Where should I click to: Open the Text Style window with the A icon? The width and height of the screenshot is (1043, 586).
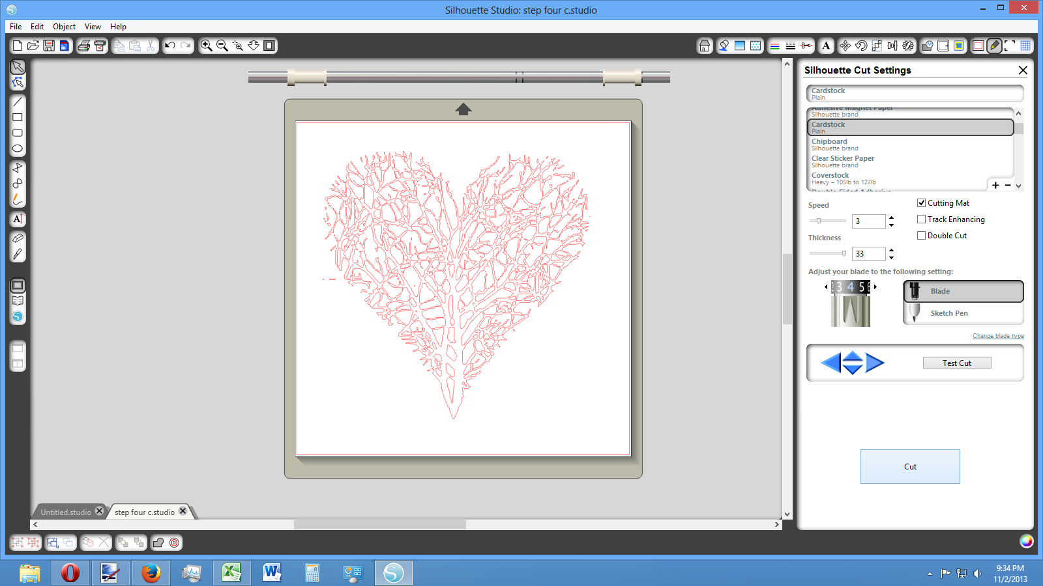coord(826,46)
